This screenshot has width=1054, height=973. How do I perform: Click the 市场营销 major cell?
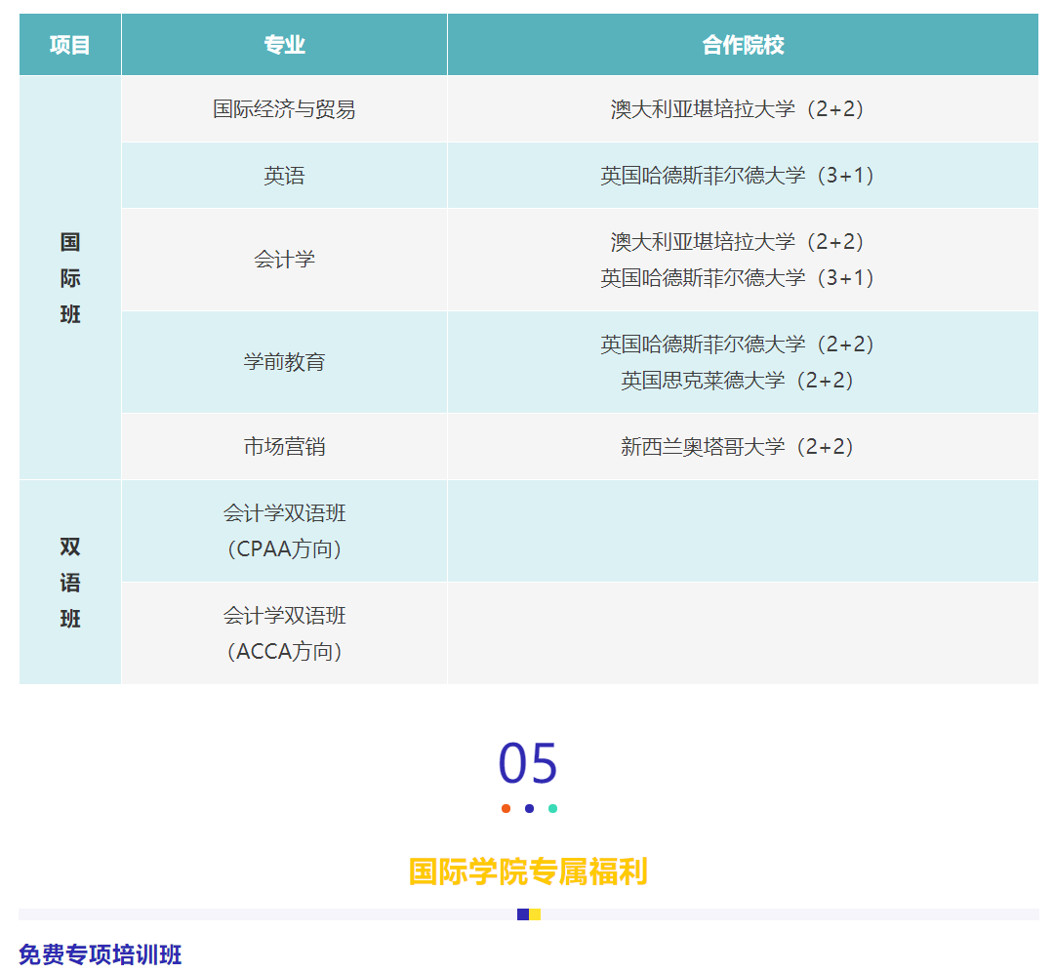(x=284, y=447)
